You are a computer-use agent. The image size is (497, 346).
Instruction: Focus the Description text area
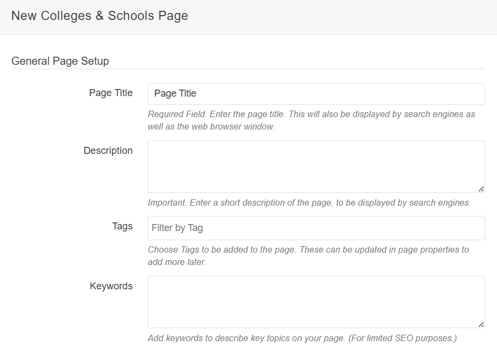click(x=316, y=166)
